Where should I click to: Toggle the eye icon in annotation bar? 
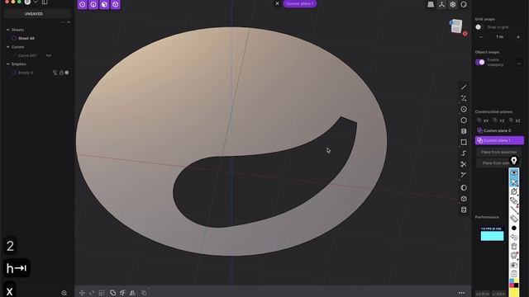pyautogui.click(x=514, y=172)
